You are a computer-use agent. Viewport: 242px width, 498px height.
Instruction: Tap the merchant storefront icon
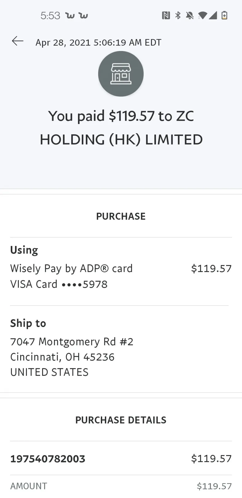121,74
